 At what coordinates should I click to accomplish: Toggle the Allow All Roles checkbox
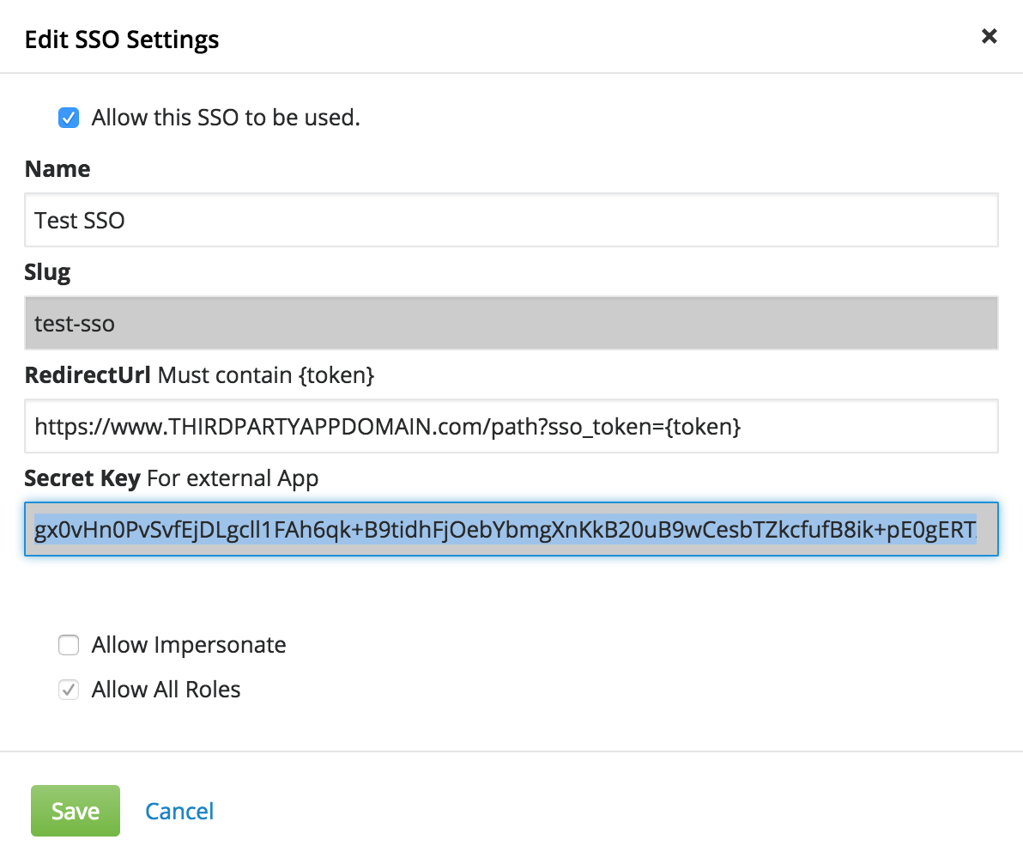point(69,690)
